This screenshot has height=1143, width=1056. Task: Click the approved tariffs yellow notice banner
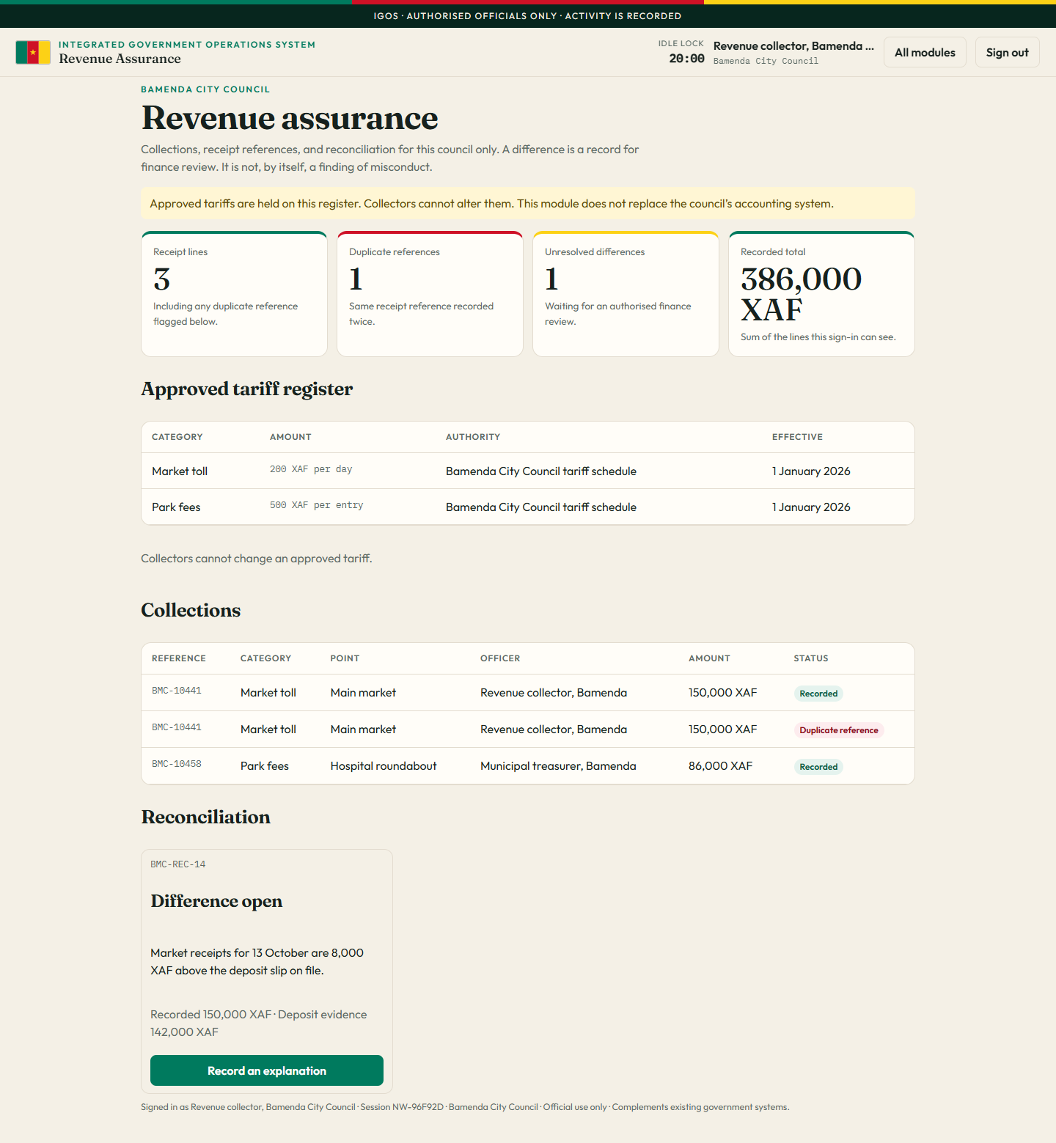528,203
